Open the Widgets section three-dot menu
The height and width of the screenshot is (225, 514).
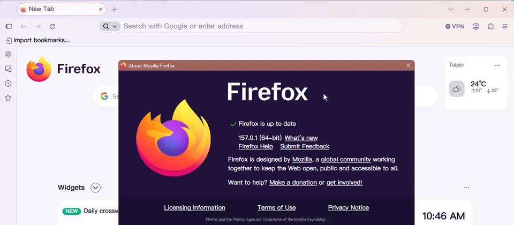click(x=466, y=187)
